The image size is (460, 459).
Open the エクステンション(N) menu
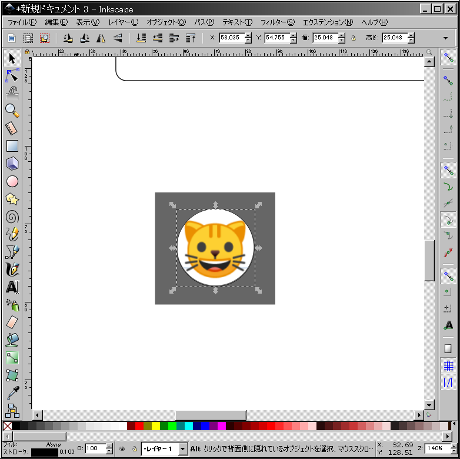[x=328, y=22]
